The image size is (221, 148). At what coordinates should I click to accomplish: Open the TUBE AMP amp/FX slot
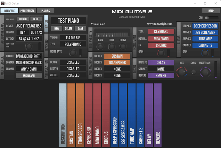pyautogui.click(x=205, y=39)
